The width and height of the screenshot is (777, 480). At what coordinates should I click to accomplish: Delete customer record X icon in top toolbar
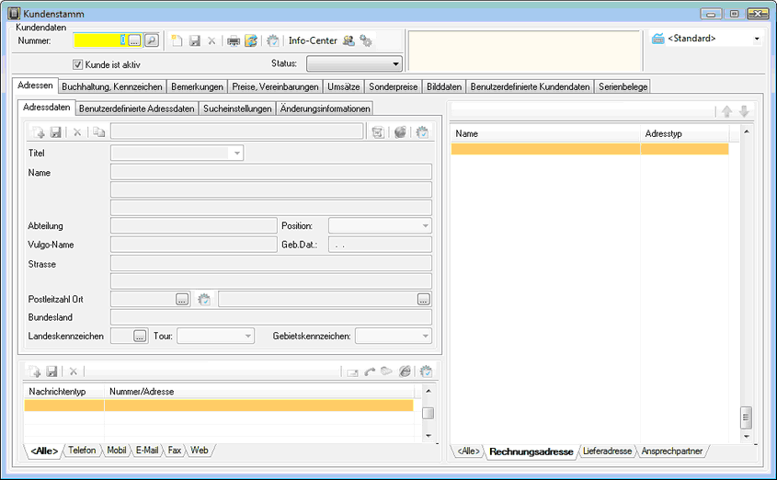pyautogui.click(x=211, y=41)
